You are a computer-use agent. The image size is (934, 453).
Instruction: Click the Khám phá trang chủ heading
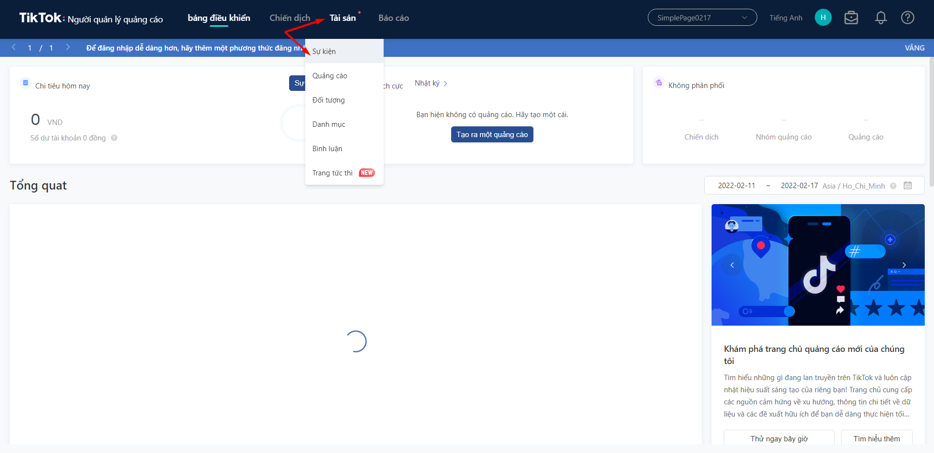[814, 355]
